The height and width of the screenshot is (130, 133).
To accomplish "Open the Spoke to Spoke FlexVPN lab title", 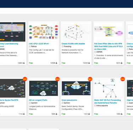I will (9, 100).
